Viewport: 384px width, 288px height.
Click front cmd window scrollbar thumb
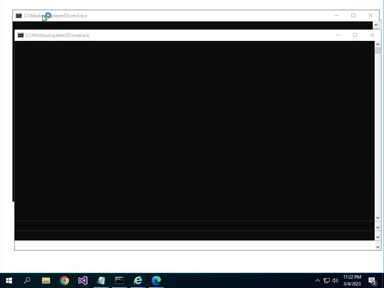click(x=378, y=51)
